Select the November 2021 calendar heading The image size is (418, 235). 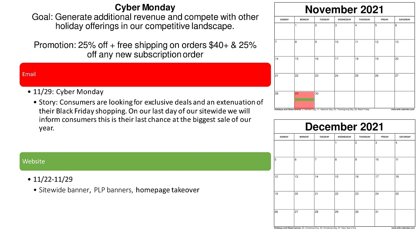click(x=344, y=10)
